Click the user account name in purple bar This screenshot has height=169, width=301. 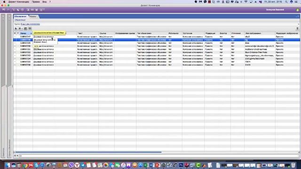tap(275, 9)
